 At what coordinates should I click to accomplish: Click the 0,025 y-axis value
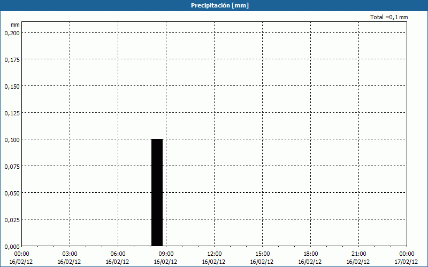tap(12, 219)
